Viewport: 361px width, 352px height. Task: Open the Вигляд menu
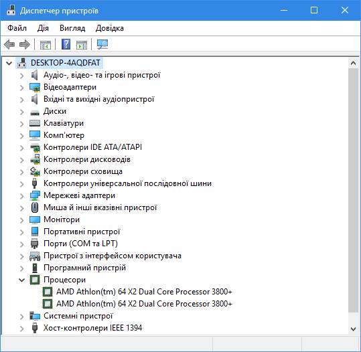pyautogui.click(x=72, y=28)
